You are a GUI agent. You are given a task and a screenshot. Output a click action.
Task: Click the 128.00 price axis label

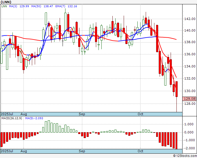190,104
